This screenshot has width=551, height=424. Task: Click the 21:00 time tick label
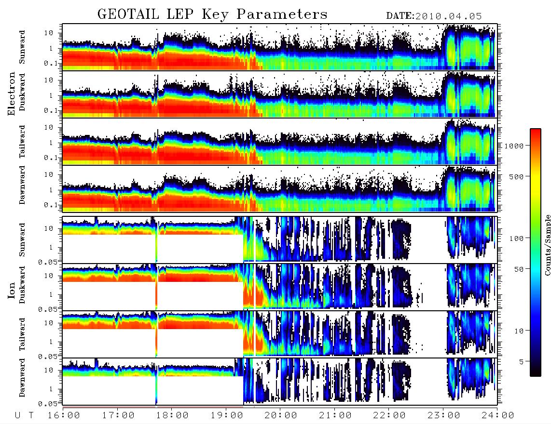[335, 416]
